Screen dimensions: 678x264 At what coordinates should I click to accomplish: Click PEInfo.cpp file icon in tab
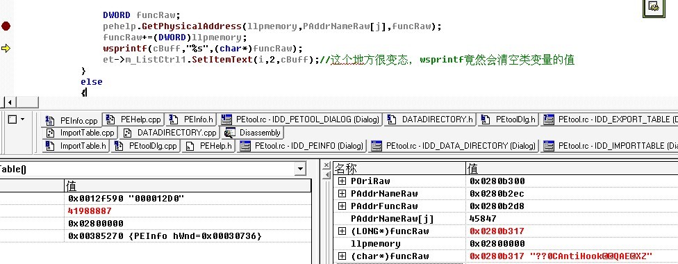pos(50,120)
